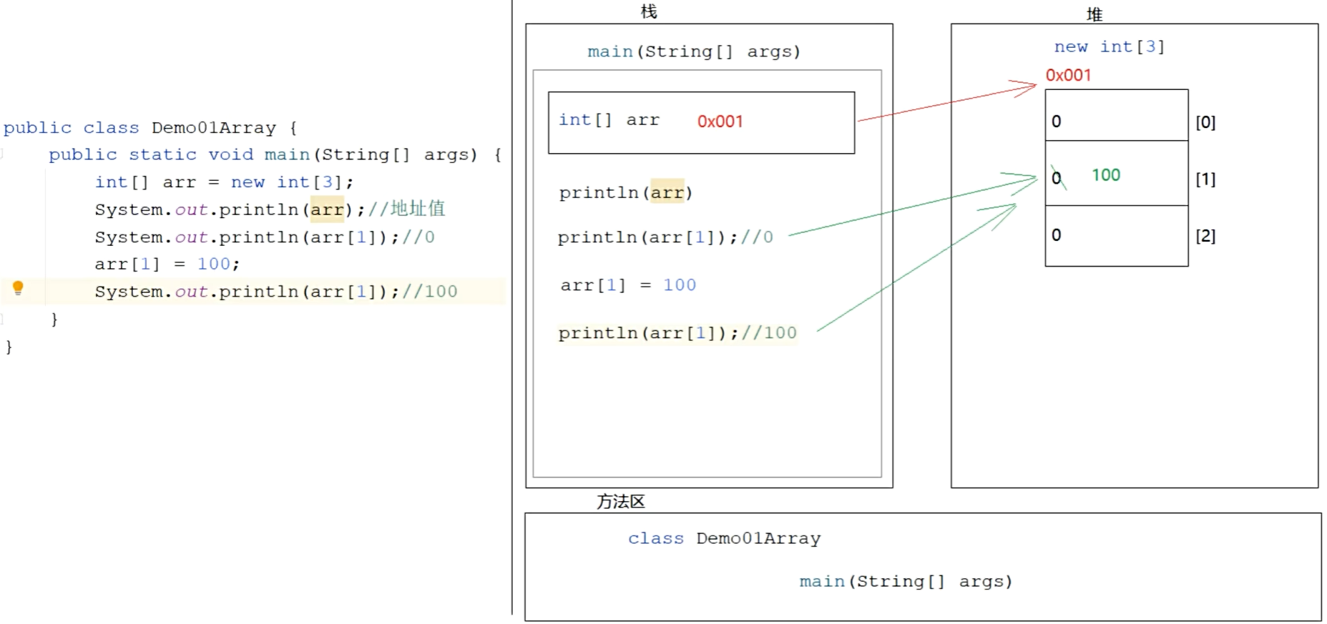Click the '方法区' method area label

click(x=621, y=502)
